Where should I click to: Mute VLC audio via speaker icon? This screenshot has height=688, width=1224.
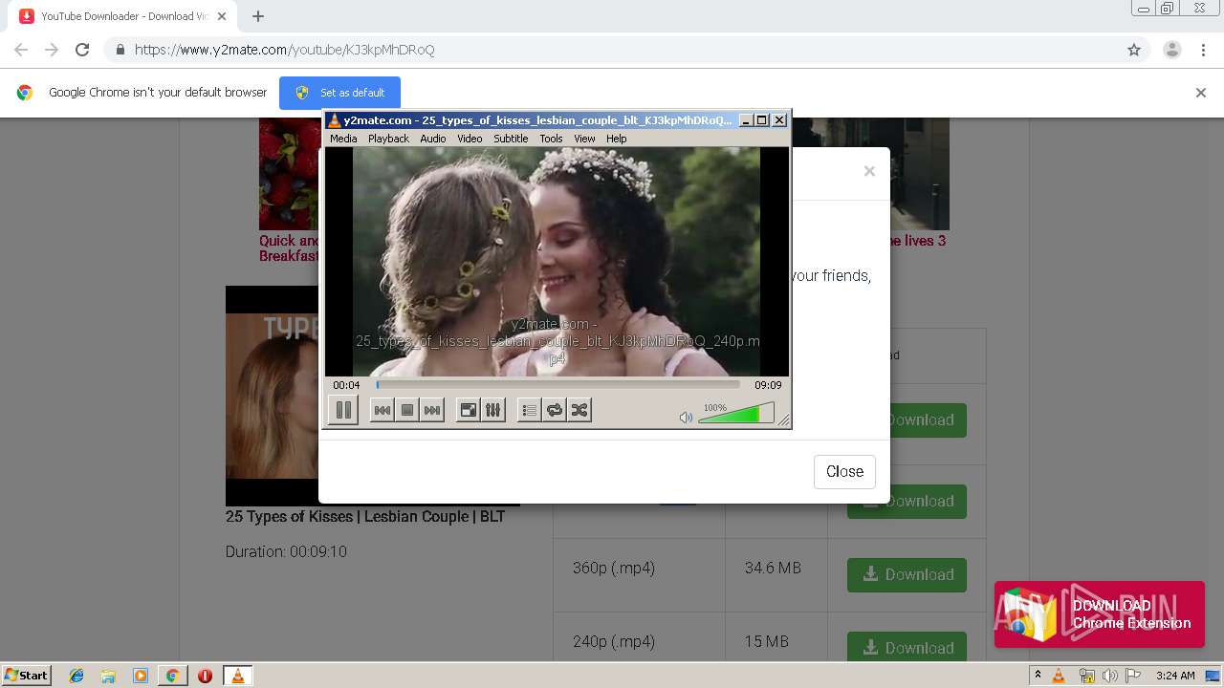point(686,418)
